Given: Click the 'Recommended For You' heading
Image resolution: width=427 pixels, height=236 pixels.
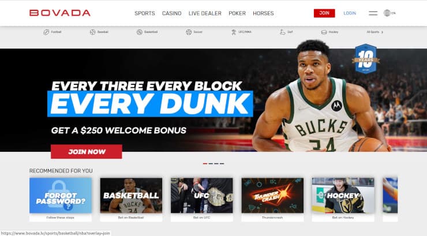Looking at the screenshot, I should (61, 171).
